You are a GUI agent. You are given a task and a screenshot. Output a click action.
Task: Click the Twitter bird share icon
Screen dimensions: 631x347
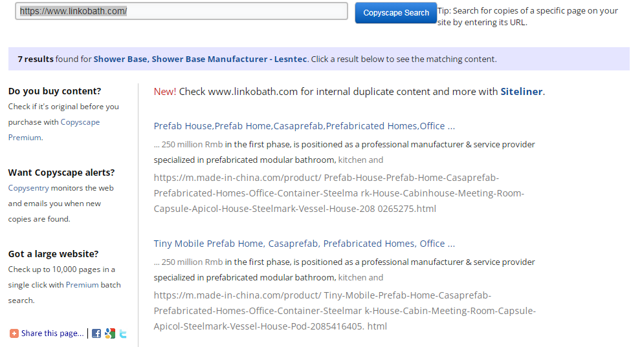[x=123, y=333]
